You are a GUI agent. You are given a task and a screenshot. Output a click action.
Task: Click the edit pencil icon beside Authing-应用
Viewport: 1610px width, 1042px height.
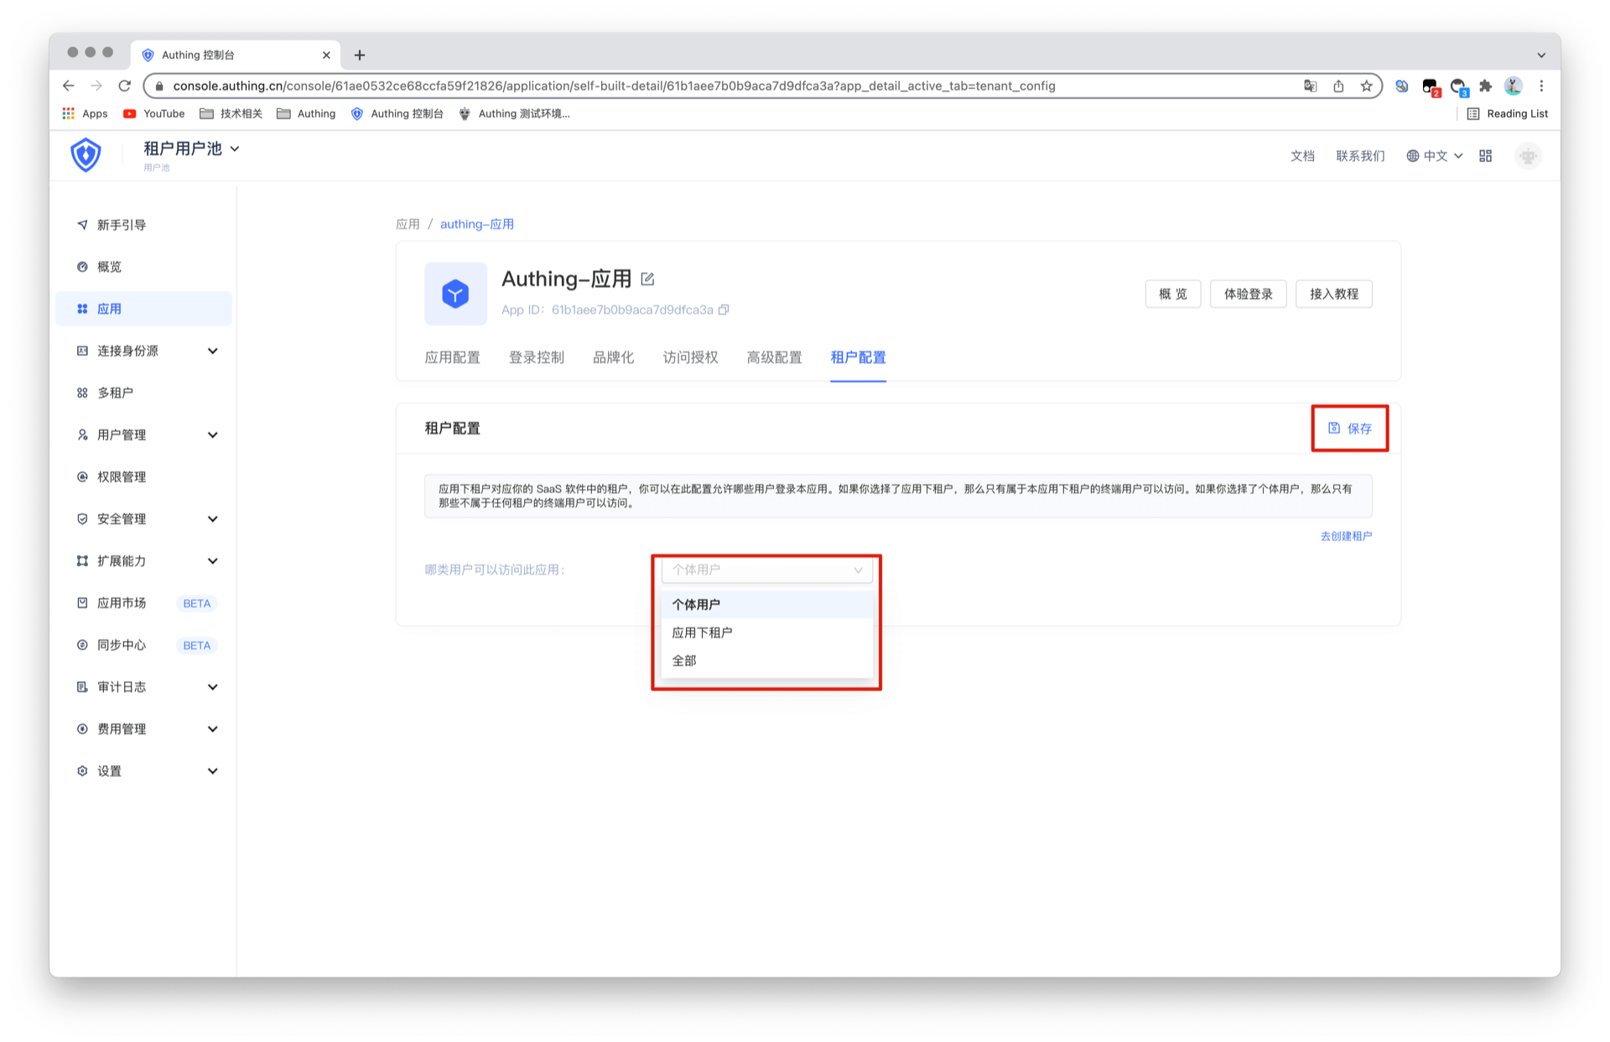(647, 279)
